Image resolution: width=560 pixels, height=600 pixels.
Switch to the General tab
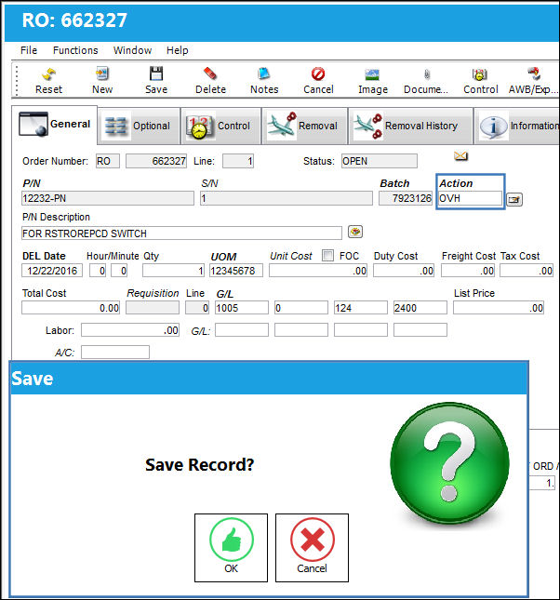pyautogui.click(x=55, y=125)
